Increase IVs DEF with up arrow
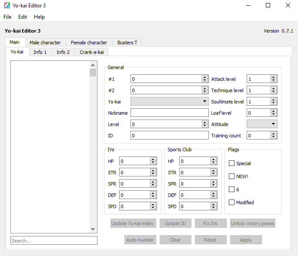 tap(153, 193)
